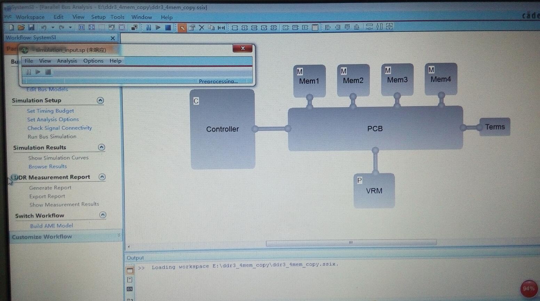Close the Workflow: SystemSI panel
This screenshot has height=301, width=540.
113,38
